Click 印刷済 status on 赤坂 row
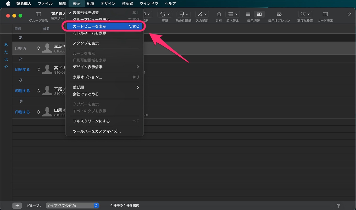Image resolution: width=356 pixels, height=210 pixels. 21,48
